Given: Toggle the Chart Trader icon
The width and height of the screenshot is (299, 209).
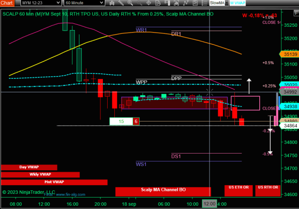Looking at the screenshot, I should click(167, 3).
